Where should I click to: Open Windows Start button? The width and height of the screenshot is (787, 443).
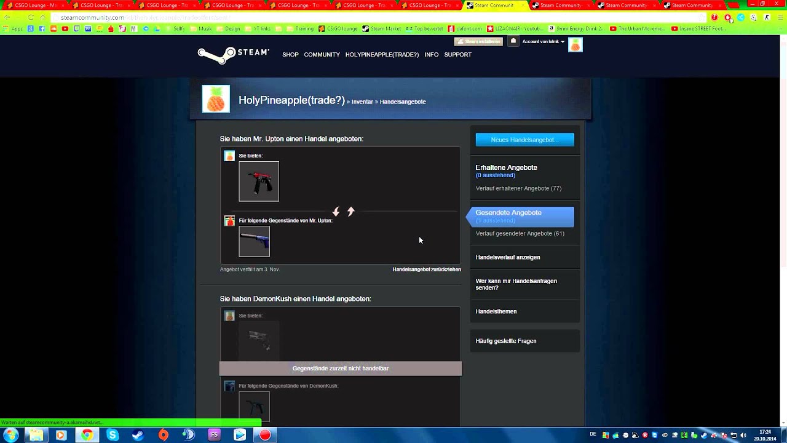click(x=10, y=435)
